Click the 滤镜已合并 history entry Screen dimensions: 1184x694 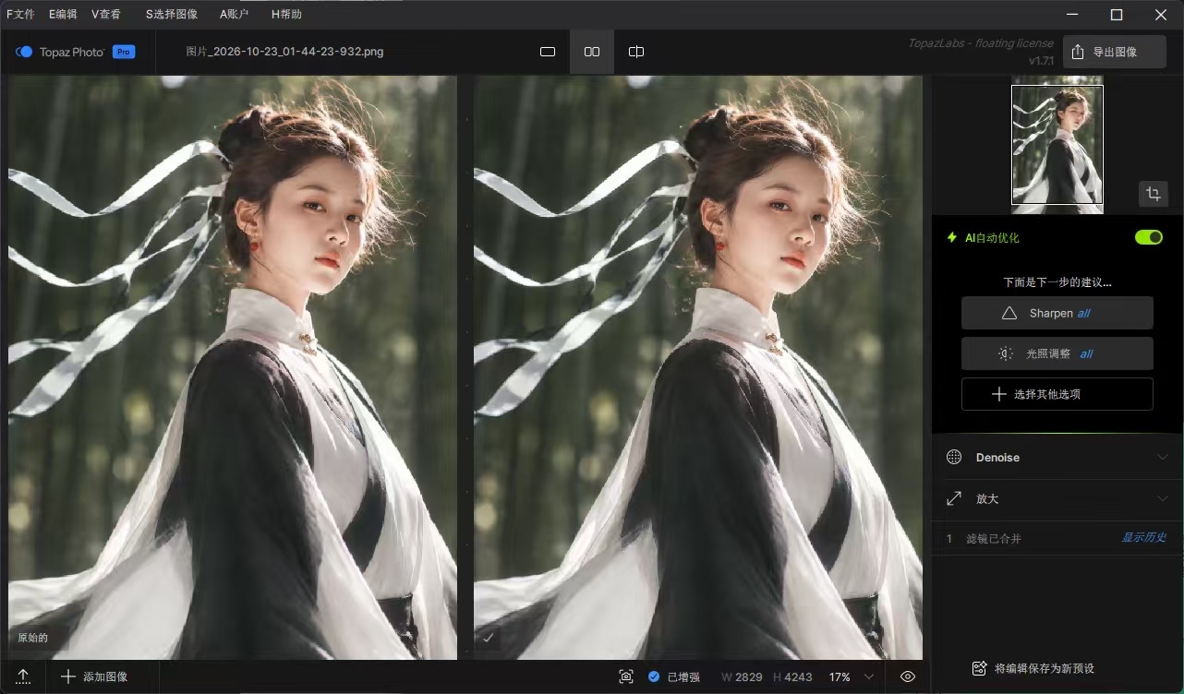point(993,538)
